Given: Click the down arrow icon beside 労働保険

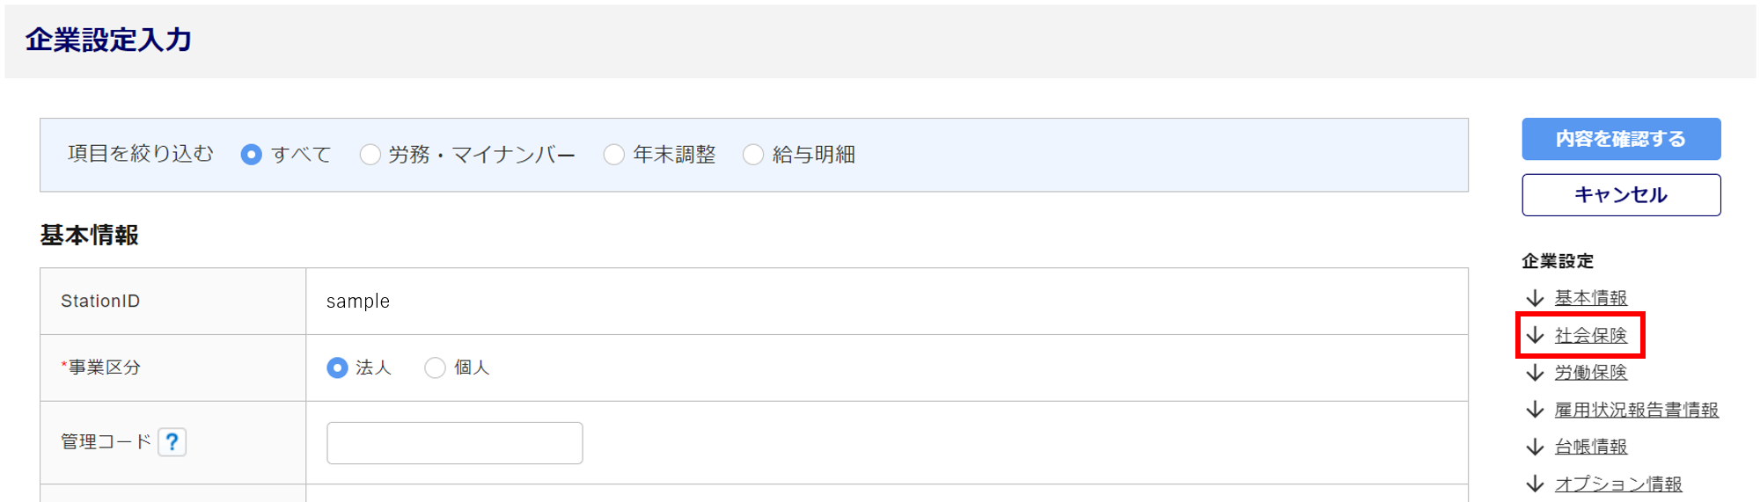Looking at the screenshot, I should pos(1536,373).
